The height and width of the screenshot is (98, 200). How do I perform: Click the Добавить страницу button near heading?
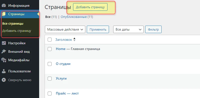pyautogui.click(x=90, y=7)
